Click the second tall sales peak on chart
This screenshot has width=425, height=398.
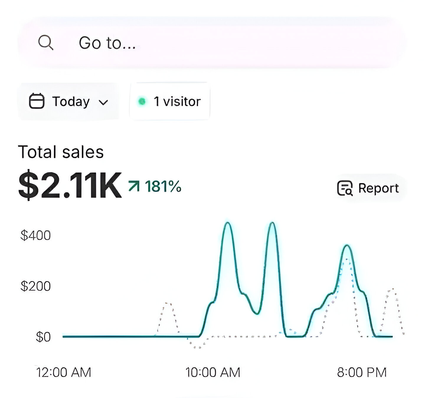pyautogui.click(x=272, y=223)
